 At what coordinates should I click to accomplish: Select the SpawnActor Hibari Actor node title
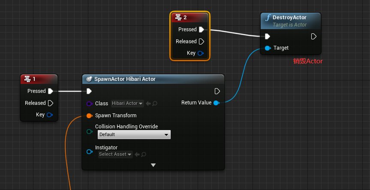[125, 79]
